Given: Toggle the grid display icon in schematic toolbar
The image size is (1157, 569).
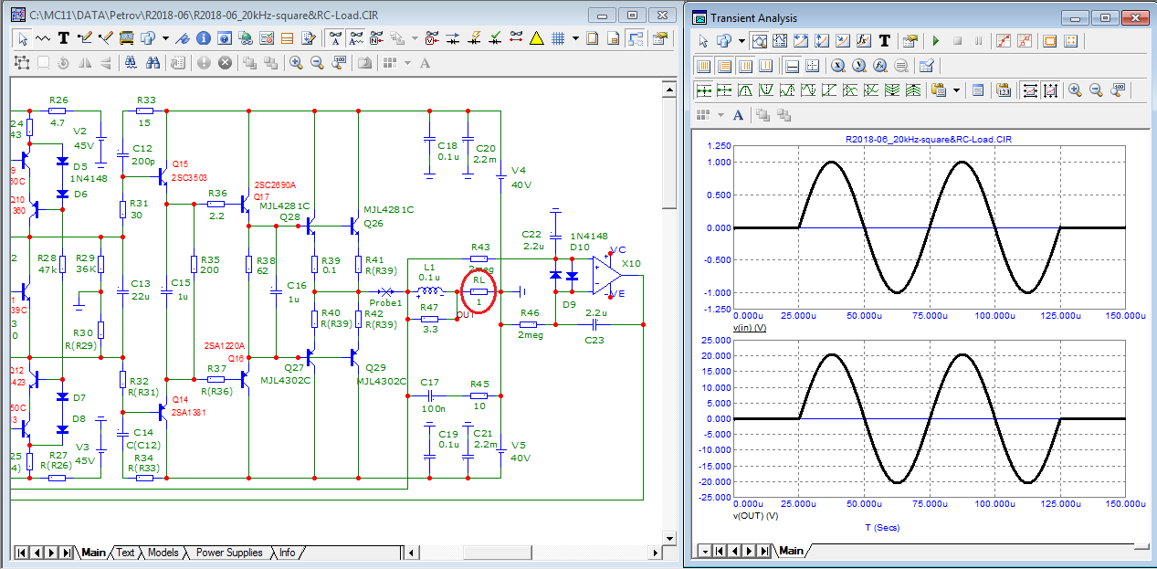Looking at the screenshot, I should pyautogui.click(x=557, y=38).
